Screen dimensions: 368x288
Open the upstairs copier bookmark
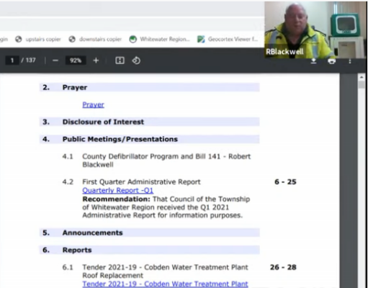pos(38,39)
